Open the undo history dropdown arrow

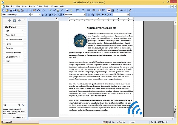click(x=41, y=10)
